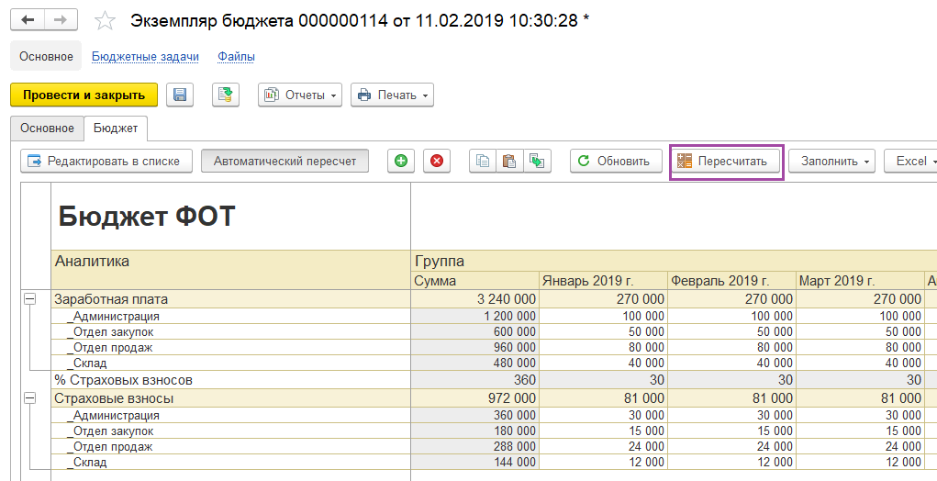Save document with the floppy disk icon
Viewport: 937px width, 481px height.
[180, 95]
